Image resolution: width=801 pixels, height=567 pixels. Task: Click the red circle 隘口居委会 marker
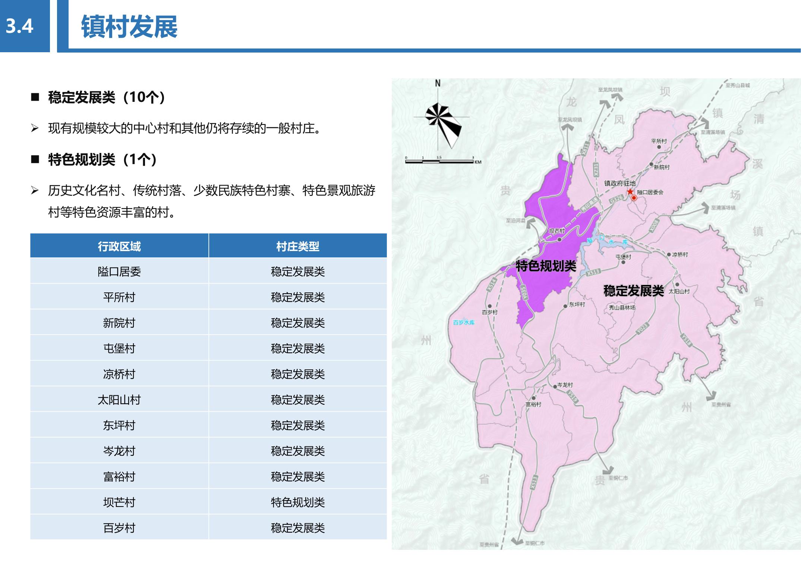point(634,198)
